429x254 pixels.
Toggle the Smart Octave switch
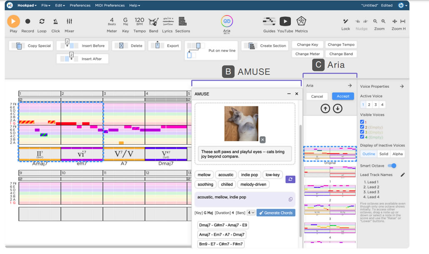392,166
